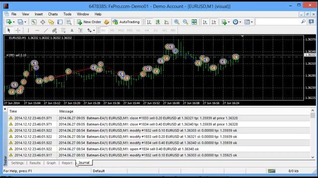Open the Insert menu

coord(39,14)
